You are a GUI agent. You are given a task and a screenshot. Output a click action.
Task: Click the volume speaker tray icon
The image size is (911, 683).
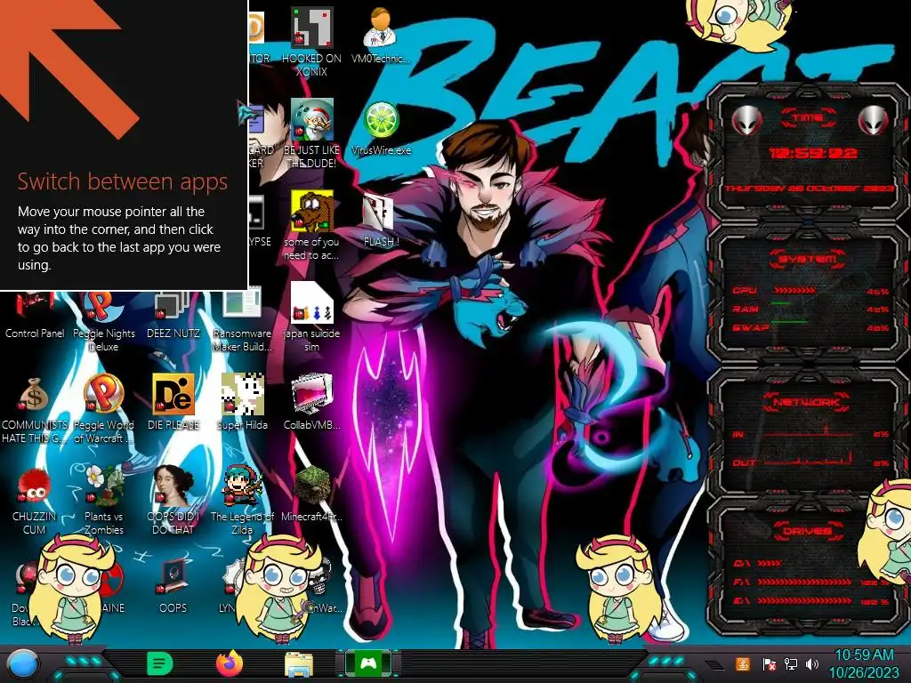tap(812, 663)
